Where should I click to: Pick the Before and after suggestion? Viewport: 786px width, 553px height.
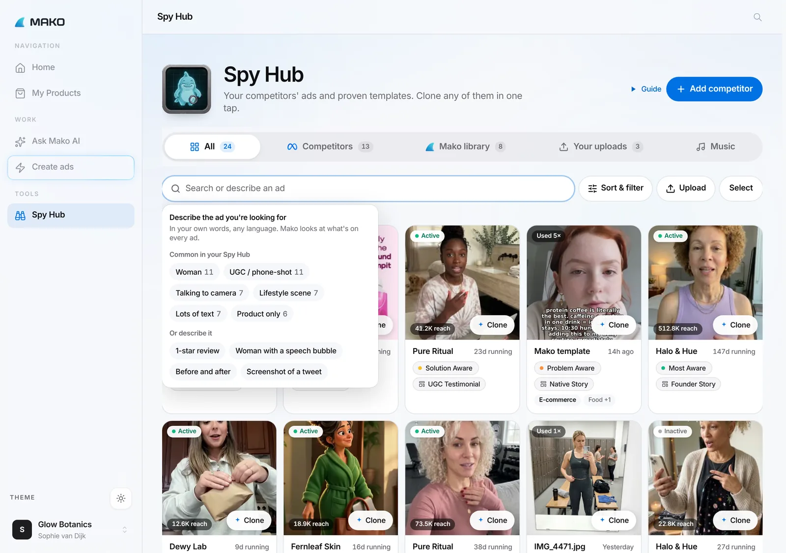click(203, 372)
